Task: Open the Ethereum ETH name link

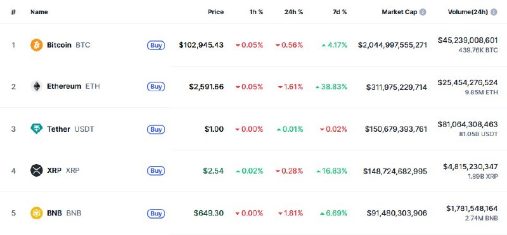Action: coord(74,86)
